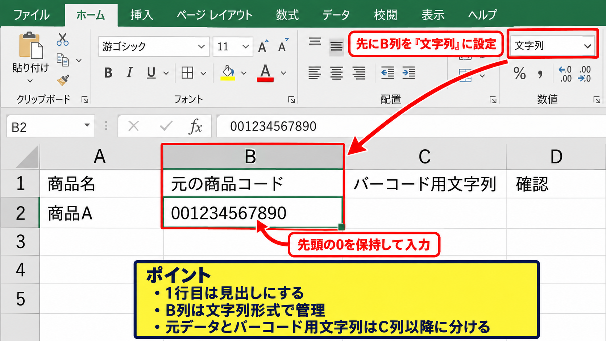Cancel the formula bar entry with X
The width and height of the screenshot is (606, 341).
[133, 126]
